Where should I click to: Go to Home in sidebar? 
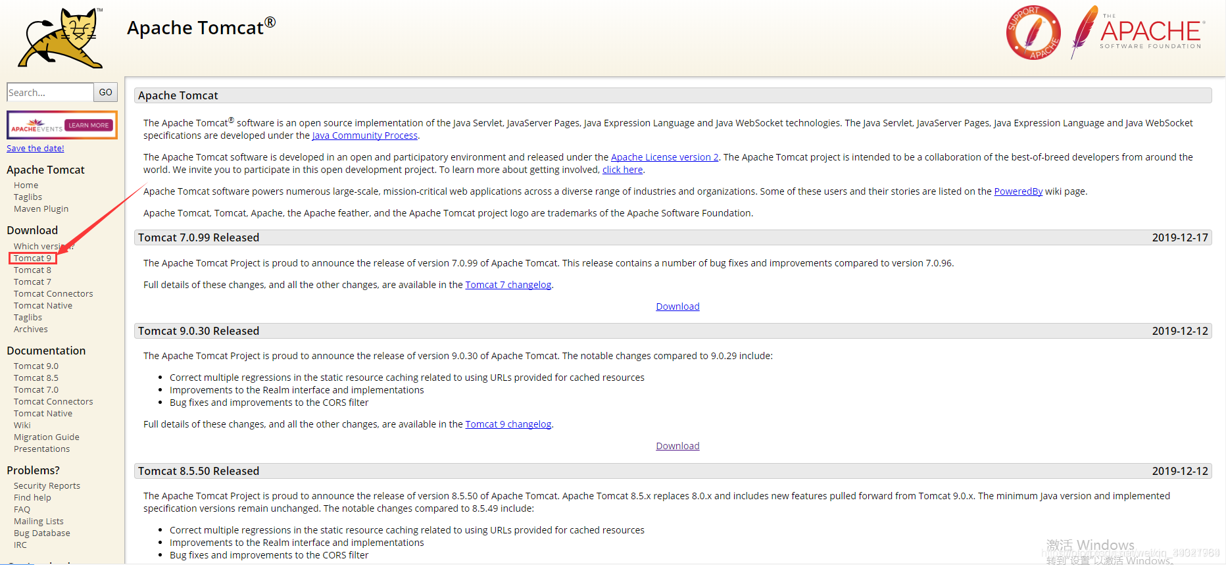click(x=26, y=185)
